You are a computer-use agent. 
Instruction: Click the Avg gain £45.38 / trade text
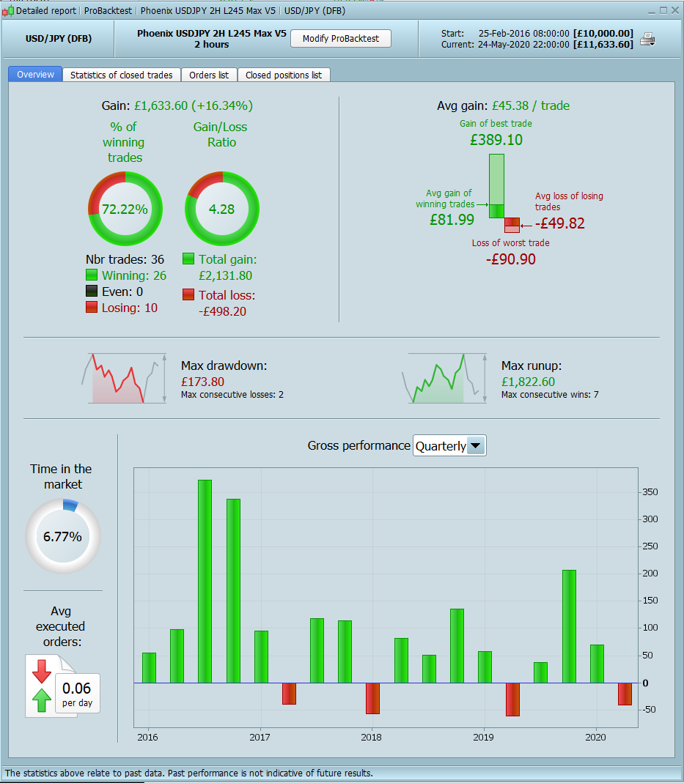pyautogui.click(x=503, y=105)
